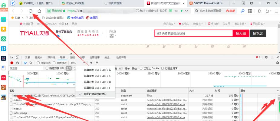Toggle 截图时隐藏当前窗口 option
Image resolution: width=280 pixels, height=121 pixels.
pyautogui.click(x=95, y=94)
